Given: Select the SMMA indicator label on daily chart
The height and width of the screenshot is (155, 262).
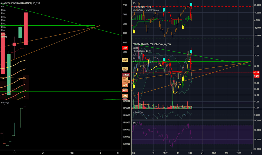Looking at the screenshot, I should [4, 37].
